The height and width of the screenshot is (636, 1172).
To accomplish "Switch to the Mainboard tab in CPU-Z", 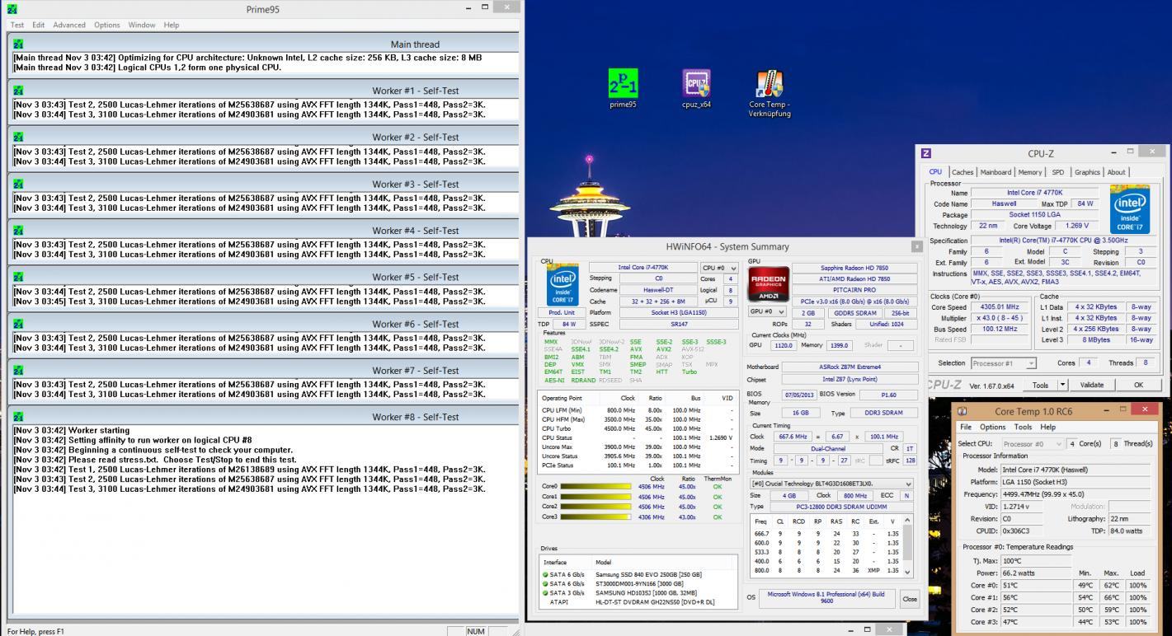I will (995, 172).
